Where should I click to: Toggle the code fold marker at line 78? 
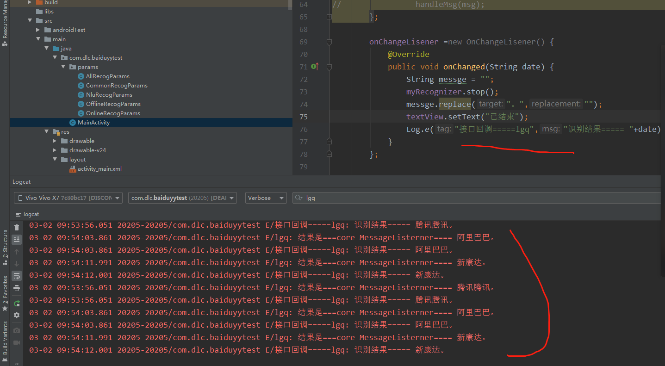click(329, 154)
